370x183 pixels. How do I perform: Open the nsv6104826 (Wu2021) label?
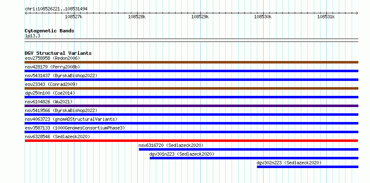[49, 102]
